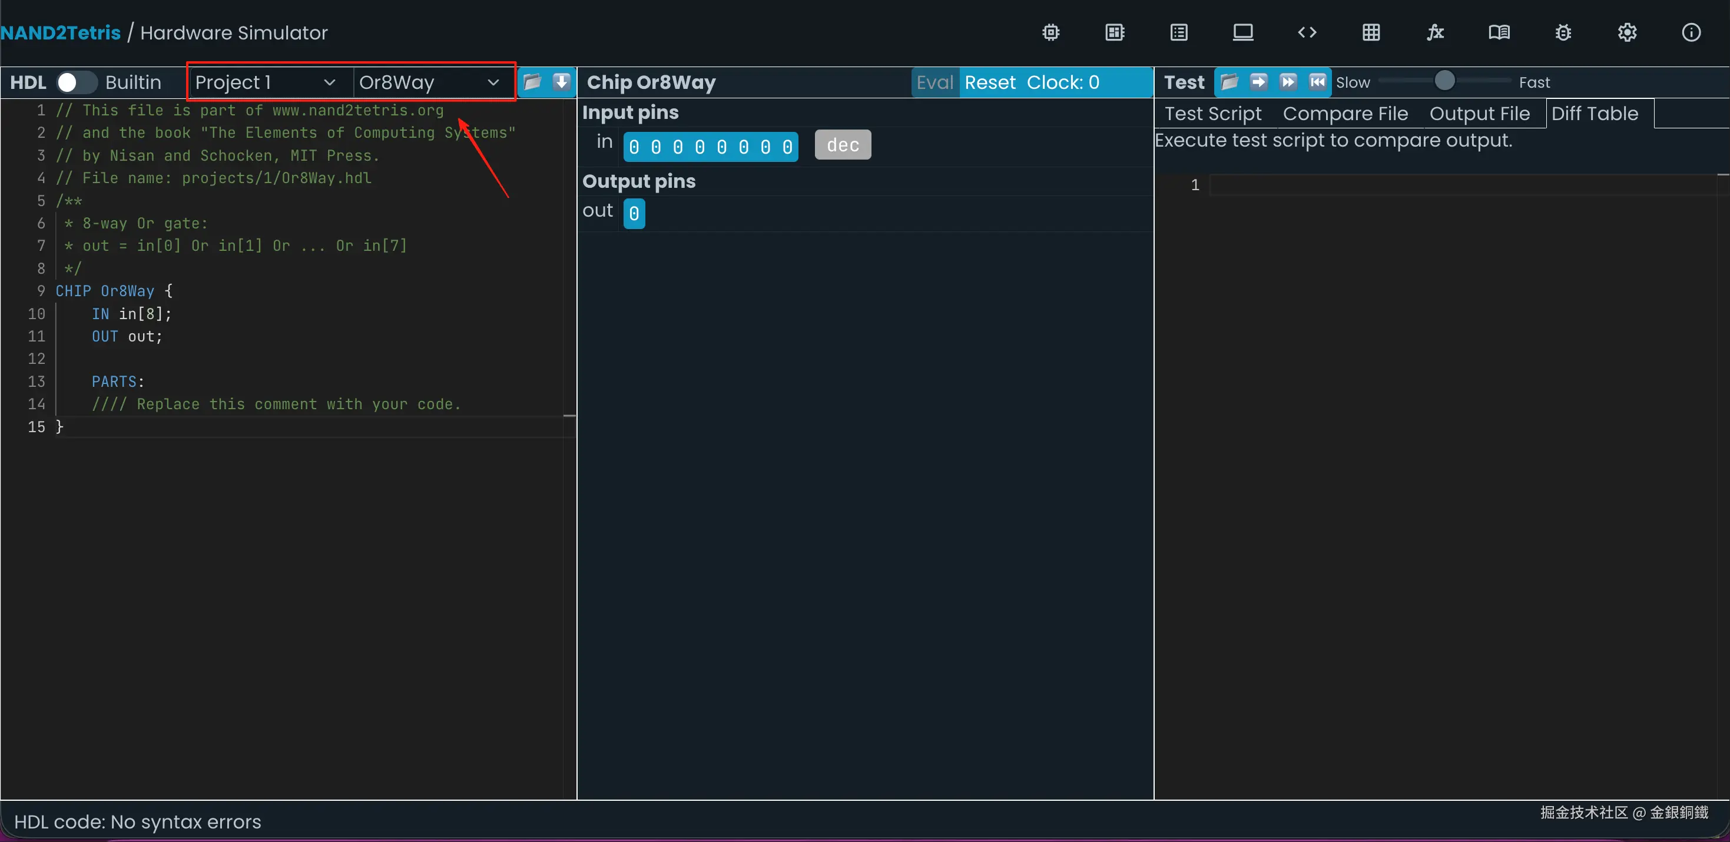Screen dimensions: 1730x842
Task: Expand the Project 1 dropdown
Action: point(266,82)
